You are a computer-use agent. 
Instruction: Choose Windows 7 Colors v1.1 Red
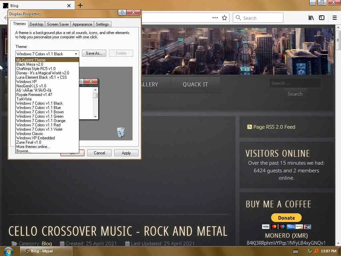(x=47, y=125)
